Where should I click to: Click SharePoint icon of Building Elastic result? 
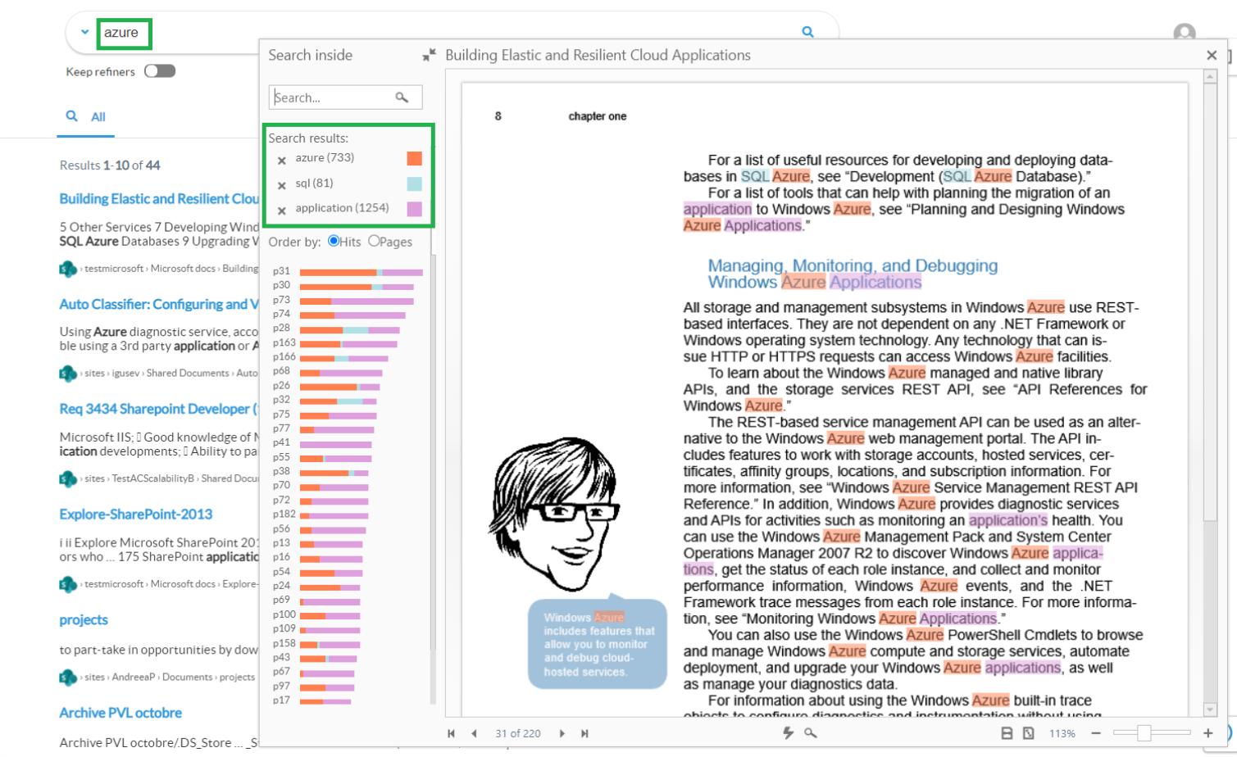point(68,269)
